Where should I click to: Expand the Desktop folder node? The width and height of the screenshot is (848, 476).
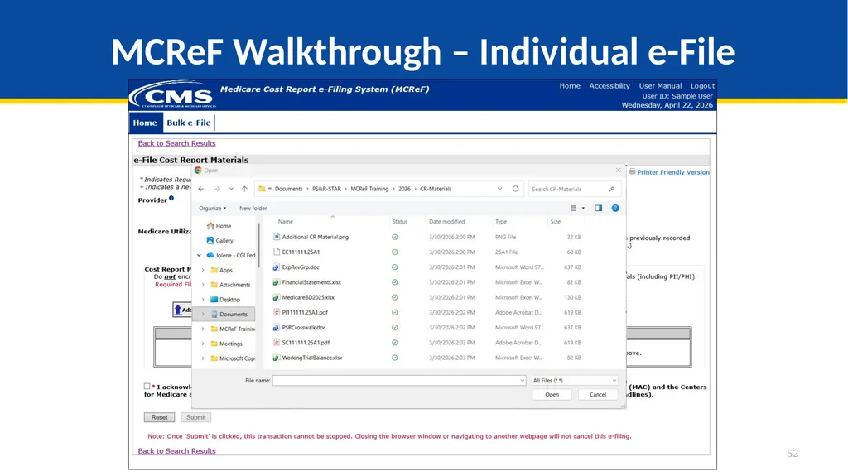[x=203, y=299]
